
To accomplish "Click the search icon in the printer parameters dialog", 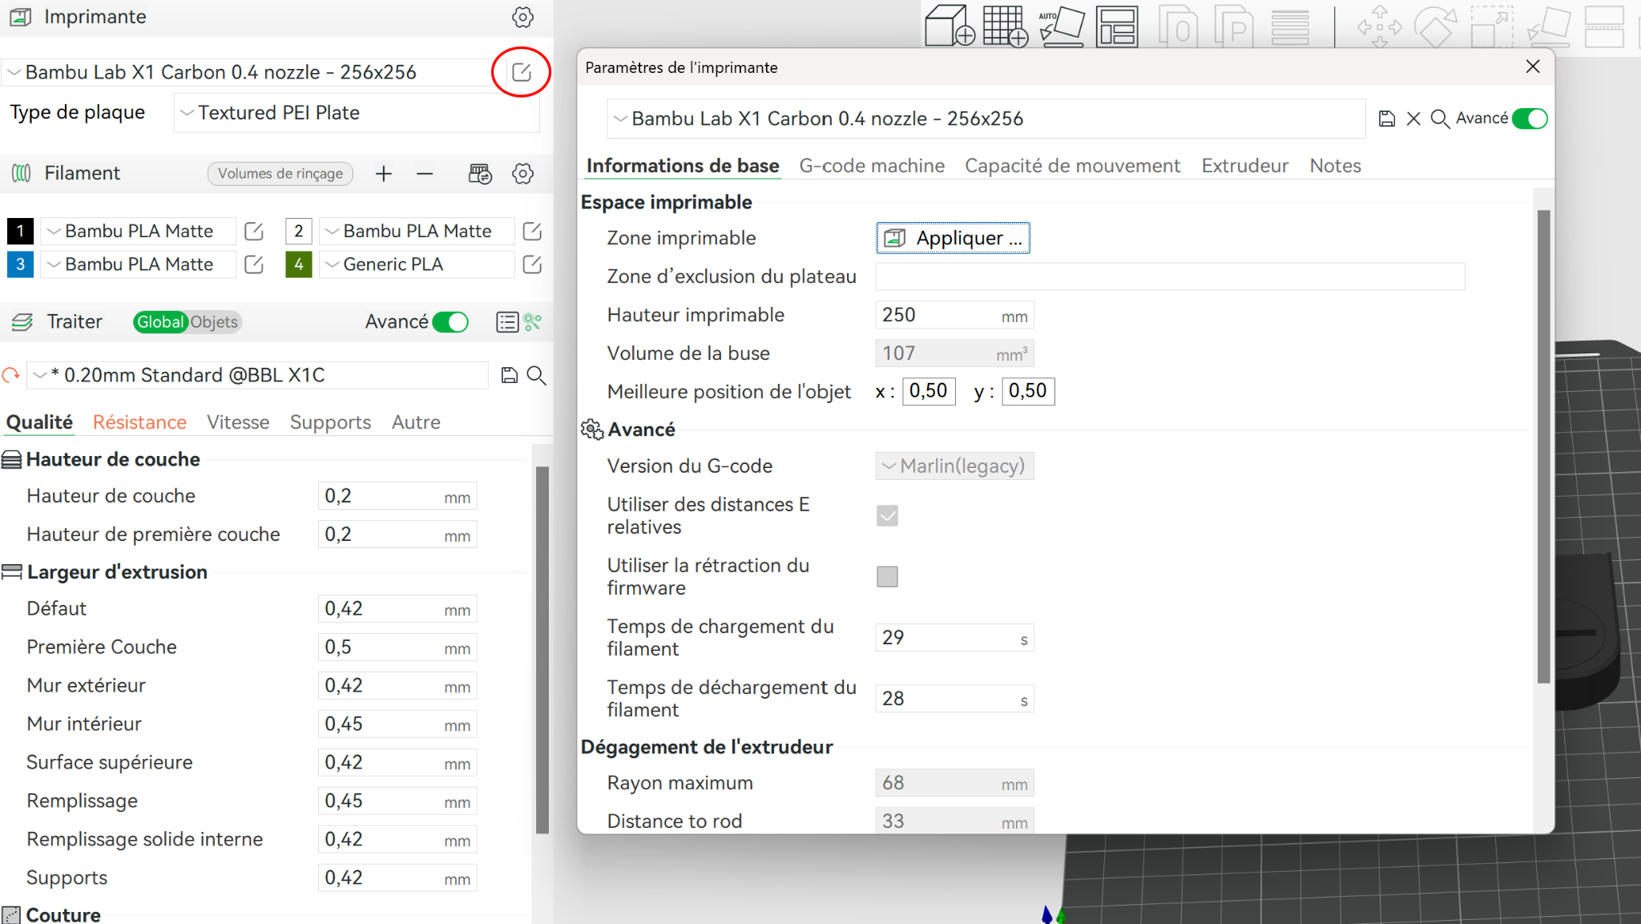I will pyautogui.click(x=1439, y=119).
